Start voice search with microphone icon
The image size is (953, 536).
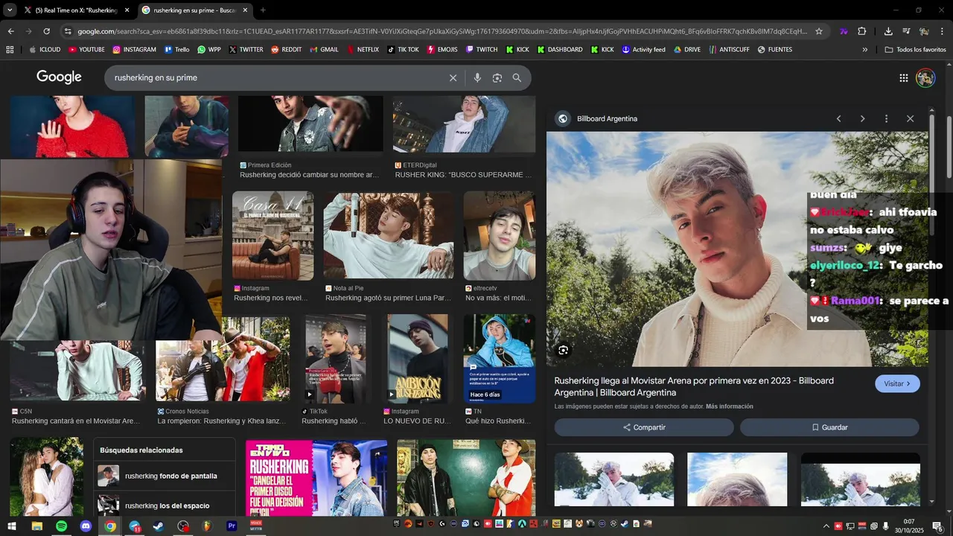(477, 77)
